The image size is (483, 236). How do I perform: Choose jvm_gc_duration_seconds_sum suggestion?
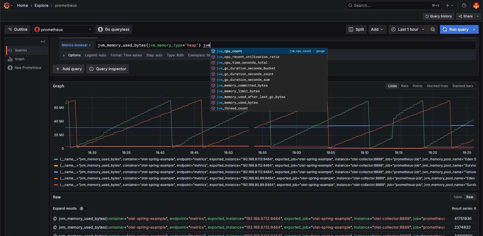pos(269,80)
